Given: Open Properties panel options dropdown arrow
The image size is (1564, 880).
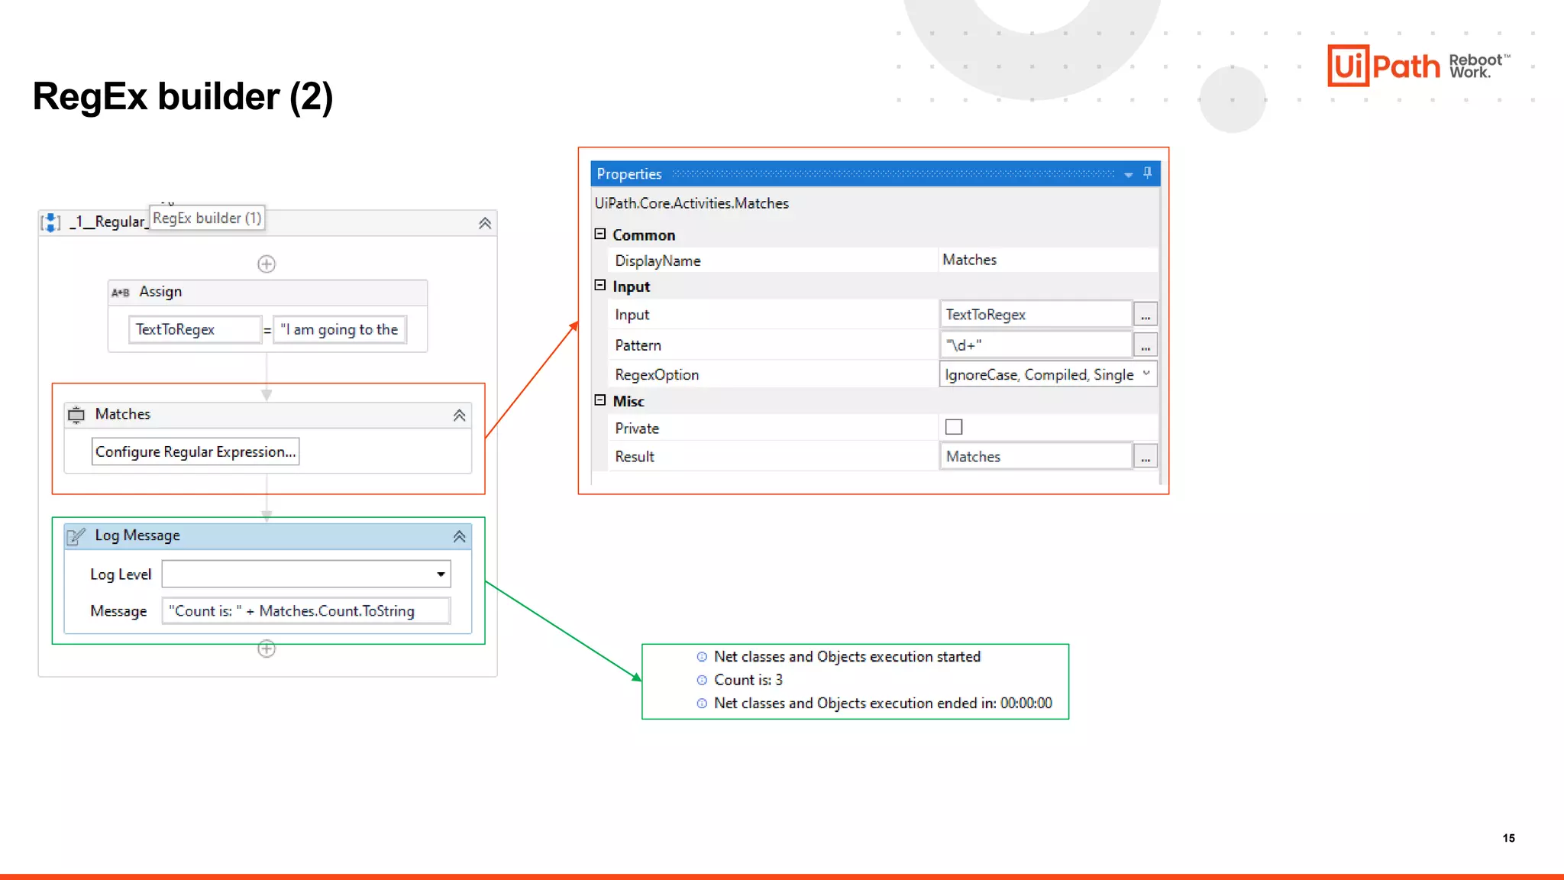Looking at the screenshot, I should click(x=1129, y=175).
